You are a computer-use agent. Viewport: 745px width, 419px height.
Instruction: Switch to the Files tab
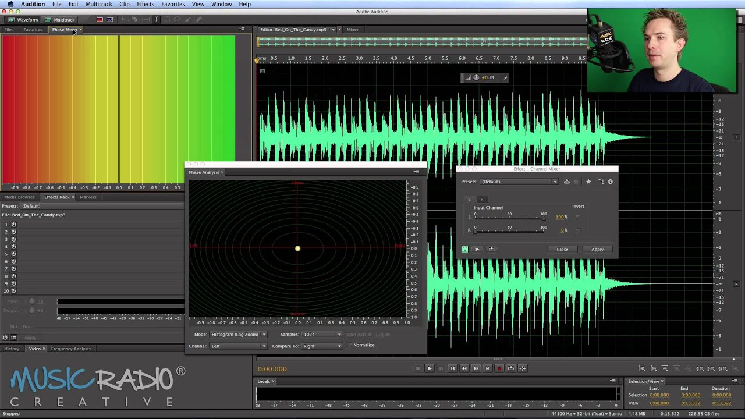pyautogui.click(x=9, y=30)
